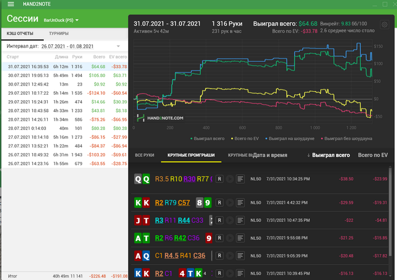Sort hands by 'Всего по EV' header
Image resolution: width=397 pixels, height=280 pixels.
[373, 155]
